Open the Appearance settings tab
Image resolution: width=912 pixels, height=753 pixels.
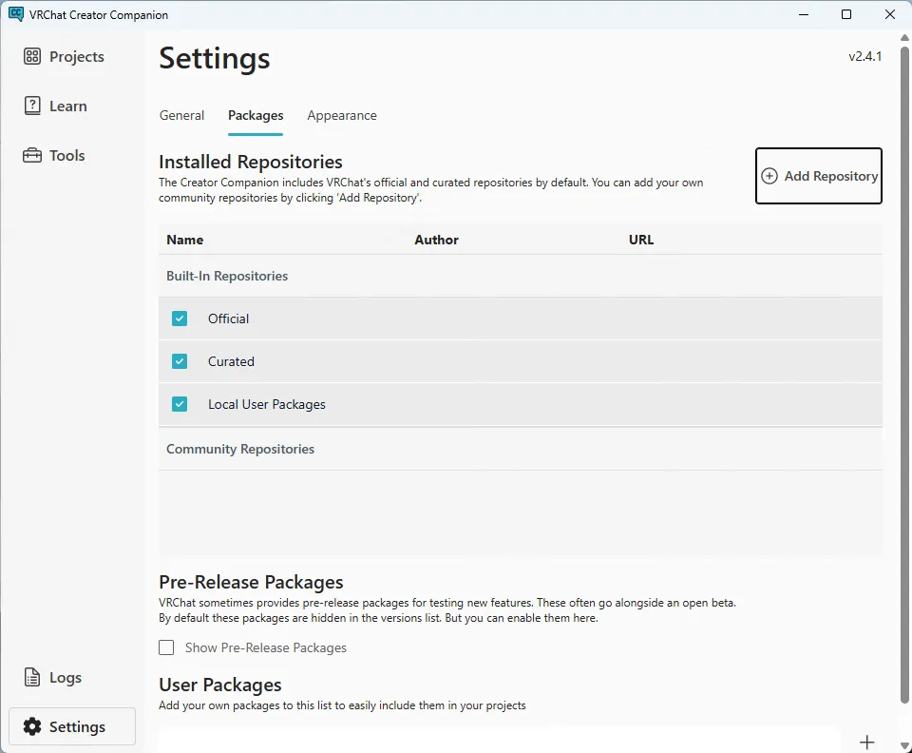tap(342, 115)
